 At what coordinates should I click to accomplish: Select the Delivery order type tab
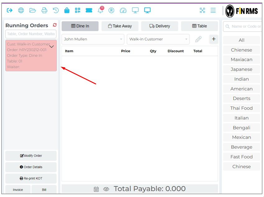[160, 26]
